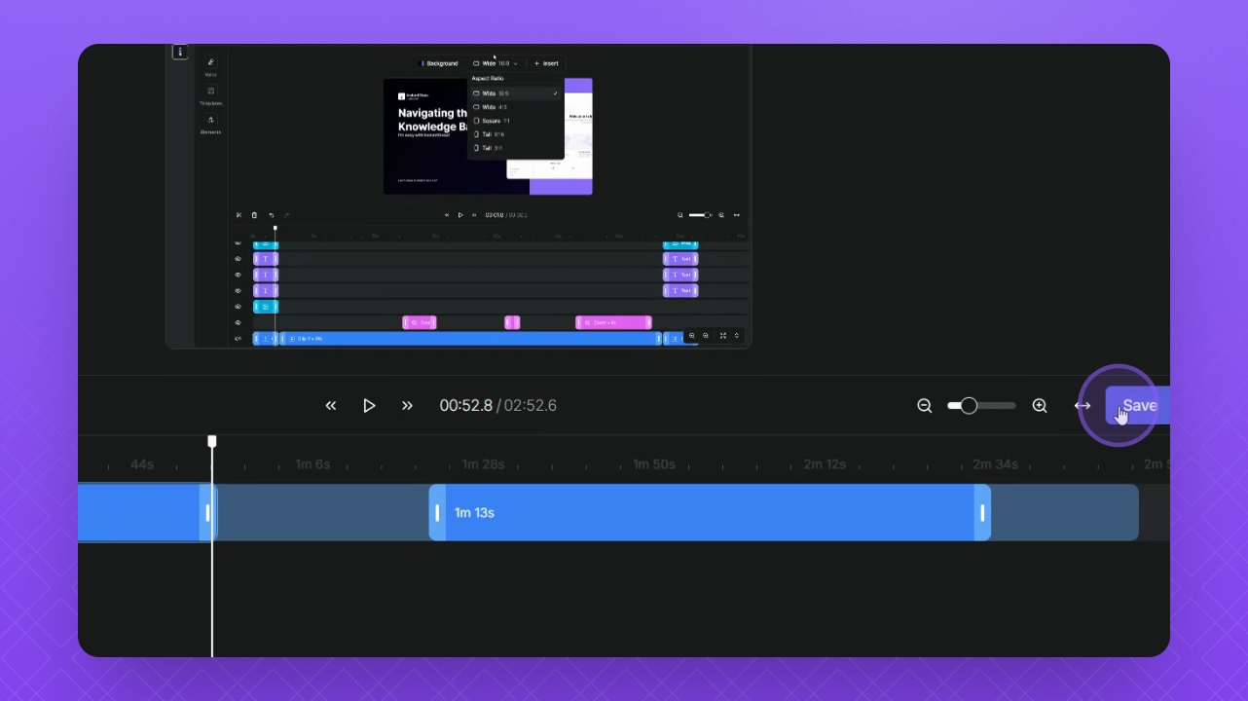The image size is (1248, 701).
Task: Click the small play icon in the preview
Action: pyautogui.click(x=460, y=215)
